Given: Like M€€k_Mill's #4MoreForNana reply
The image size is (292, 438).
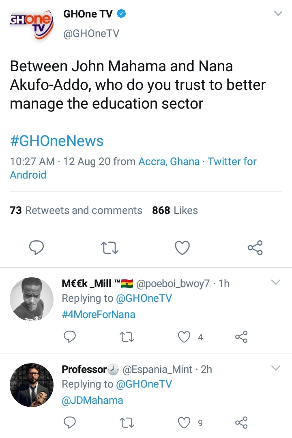Looking at the screenshot, I should coord(185,337).
